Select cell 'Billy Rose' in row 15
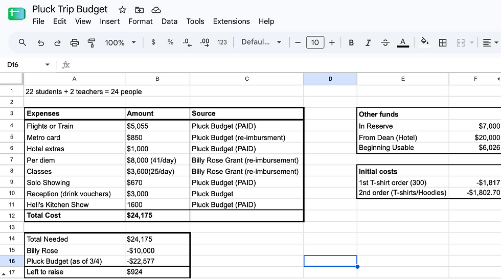501x279 pixels. [x=75, y=250]
